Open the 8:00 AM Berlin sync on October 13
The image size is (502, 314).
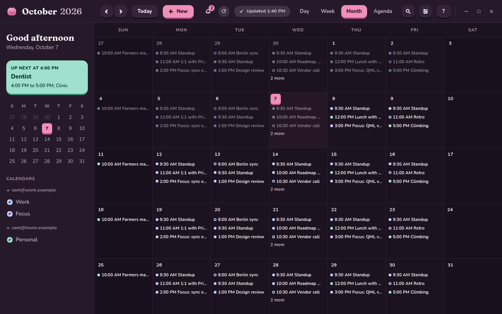(x=240, y=164)
